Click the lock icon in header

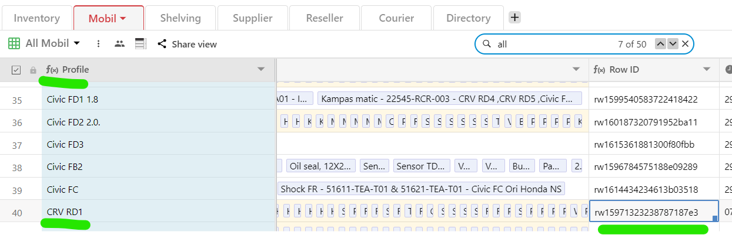tap(34, 70)
